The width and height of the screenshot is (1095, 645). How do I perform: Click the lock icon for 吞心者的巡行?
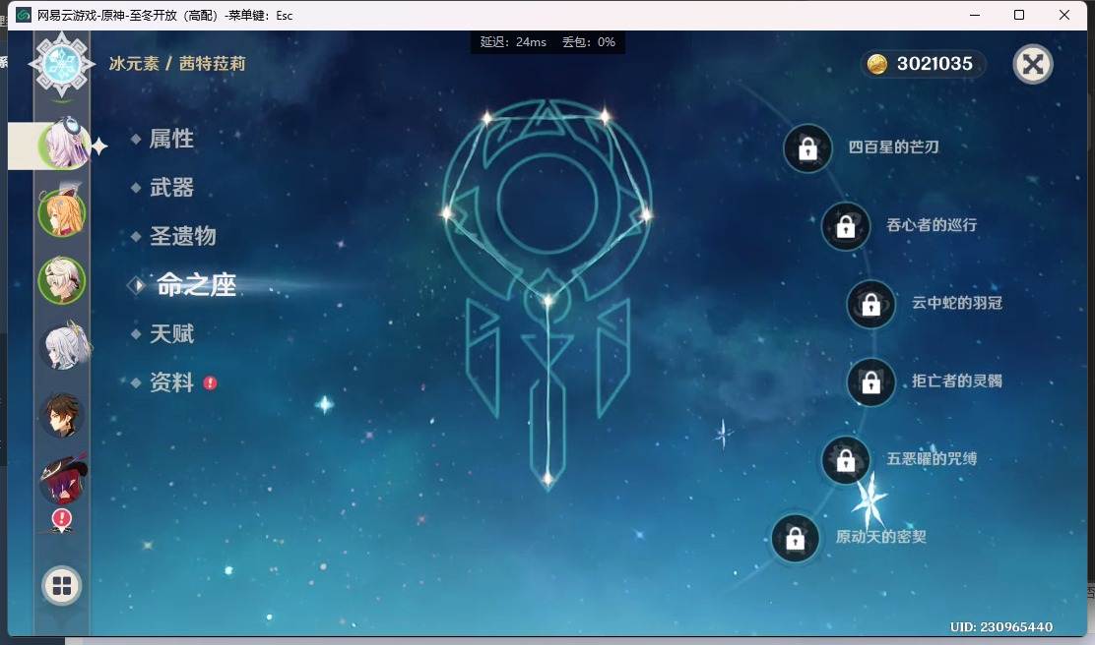(846, 226)
